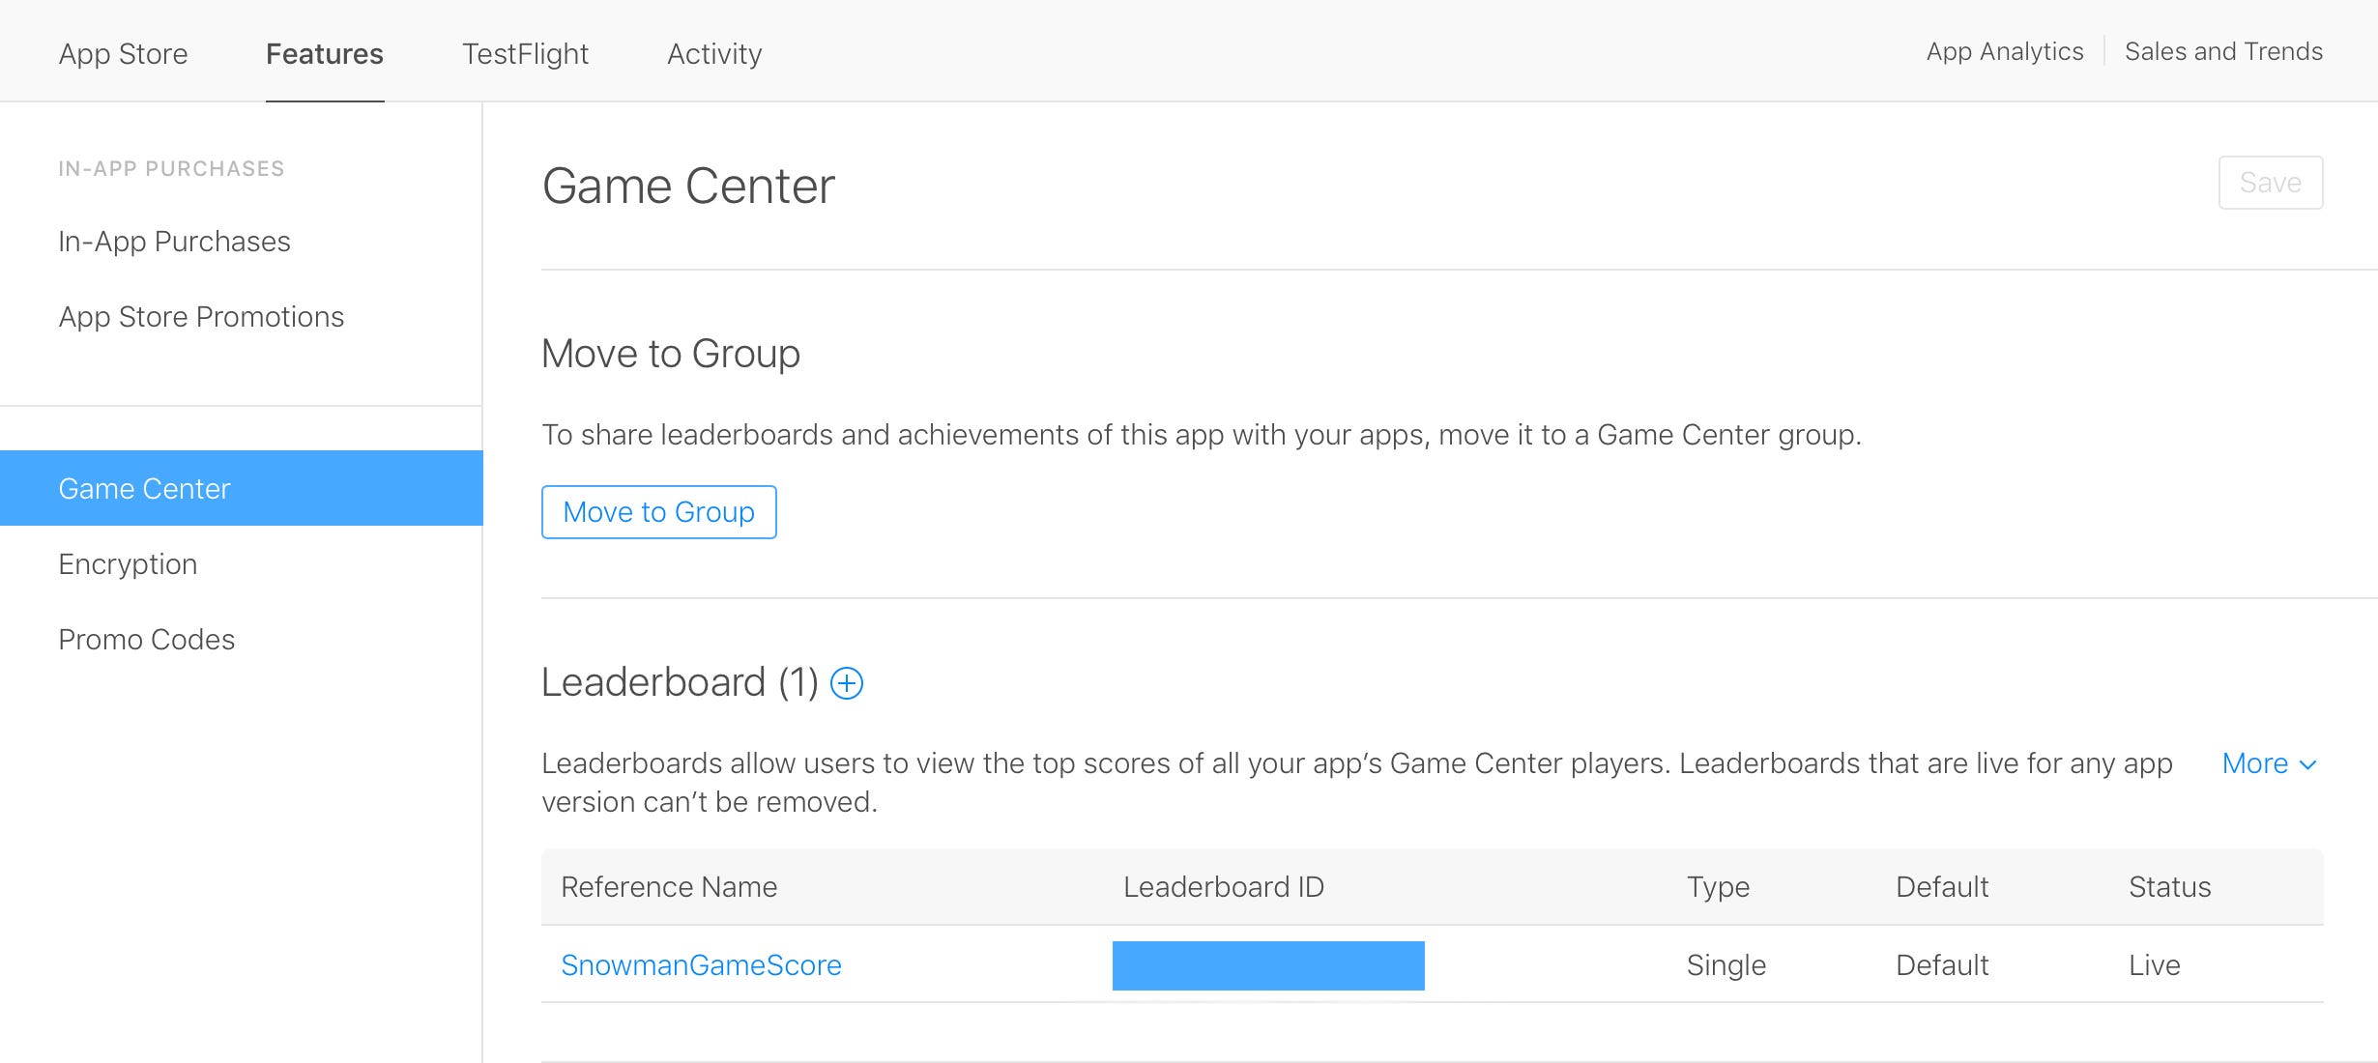Open In-App Purchases in sidebar
Screen dimensions: 2378x1063
(x=174, y=241)
